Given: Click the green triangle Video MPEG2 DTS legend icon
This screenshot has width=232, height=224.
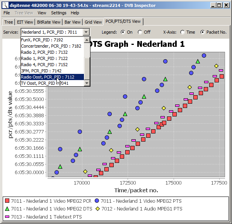Looking at the screenshot, I should click(7, 209).
